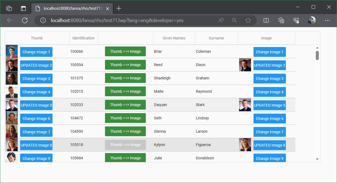
Task: Click the left Change Image 1 button
Action: point(36,52)
